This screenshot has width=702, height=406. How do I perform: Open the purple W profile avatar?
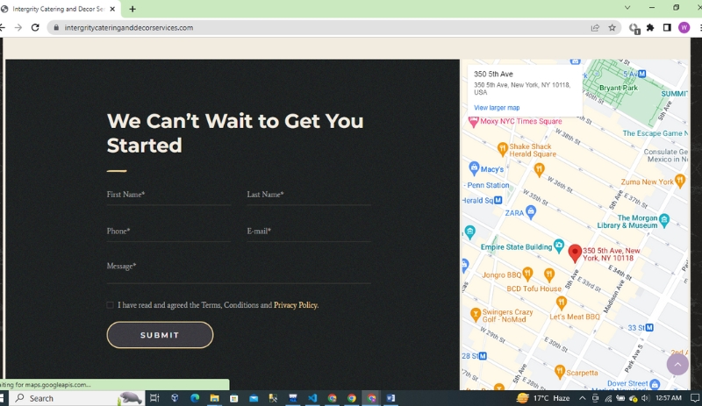[684, 28]
